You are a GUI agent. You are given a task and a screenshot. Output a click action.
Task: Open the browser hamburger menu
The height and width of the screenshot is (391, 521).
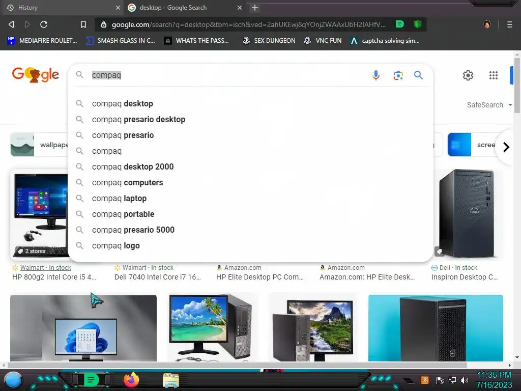(509, 24)
